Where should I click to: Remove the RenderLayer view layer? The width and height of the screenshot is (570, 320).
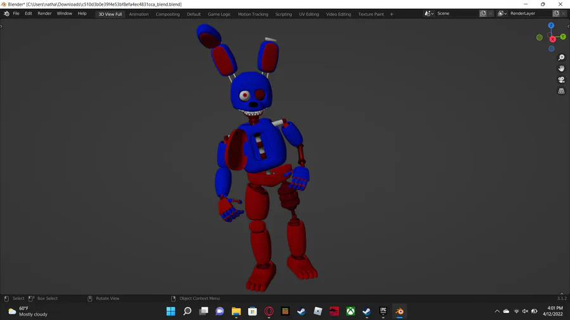(x=564, y=13)
